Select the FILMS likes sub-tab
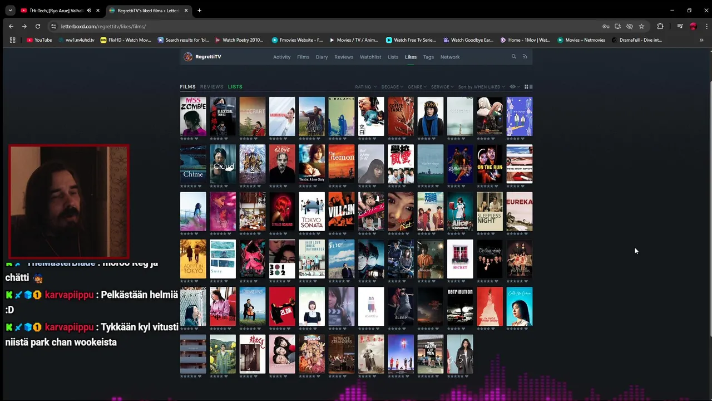This screenshot has width=712, height=401. click(187, 87)
